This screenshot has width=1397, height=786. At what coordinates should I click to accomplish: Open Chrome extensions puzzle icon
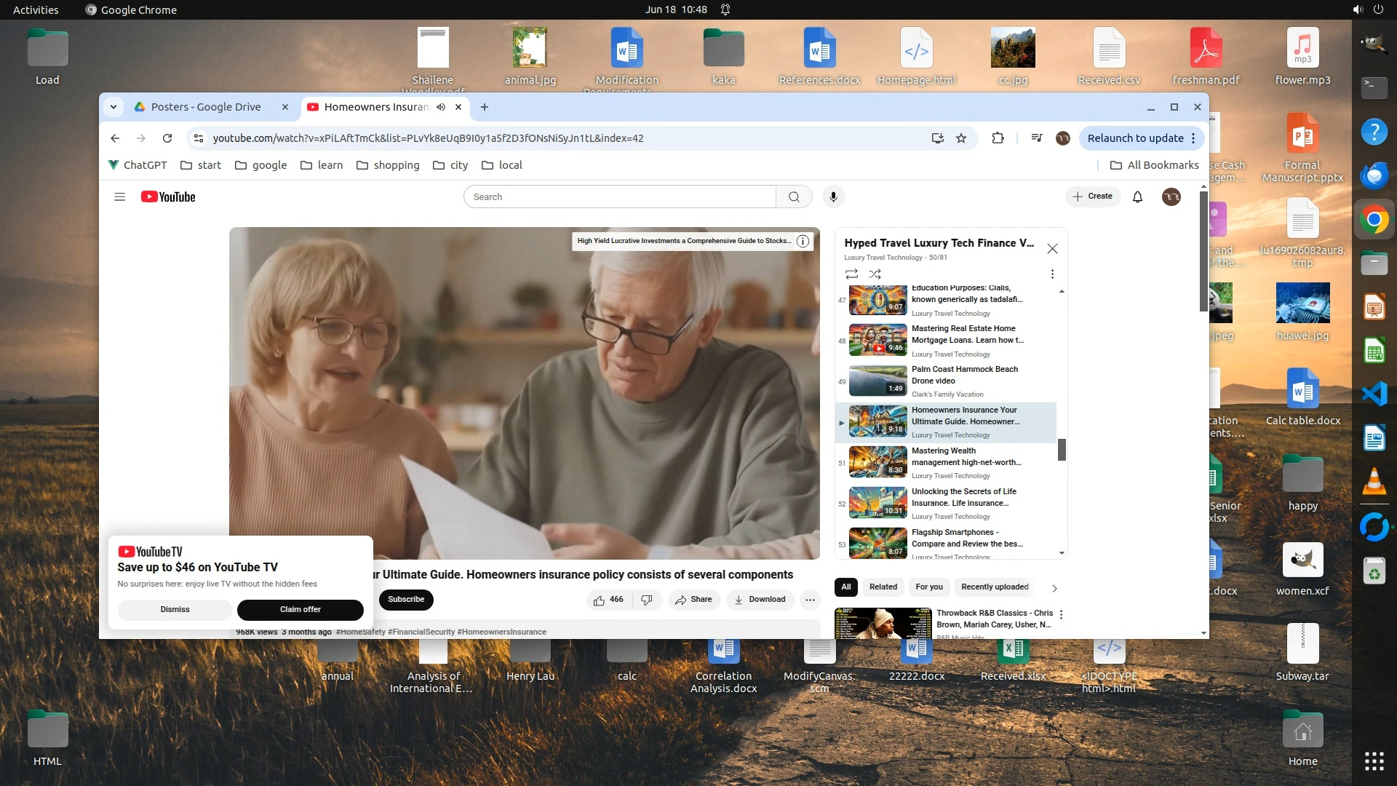tap(998, 138)
